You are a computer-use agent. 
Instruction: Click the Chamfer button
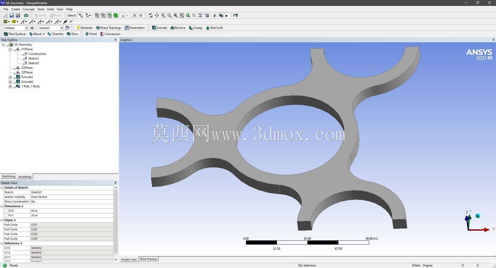point(56,34)
